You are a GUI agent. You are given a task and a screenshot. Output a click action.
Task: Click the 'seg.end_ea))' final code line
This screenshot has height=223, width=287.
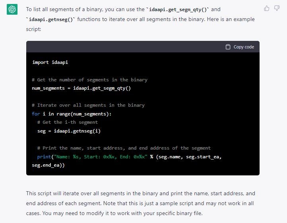tap(48, 165)
